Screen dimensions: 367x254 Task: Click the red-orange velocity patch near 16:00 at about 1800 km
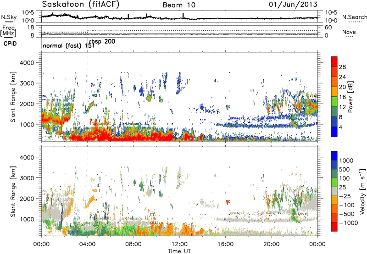(x=228, y=202)
